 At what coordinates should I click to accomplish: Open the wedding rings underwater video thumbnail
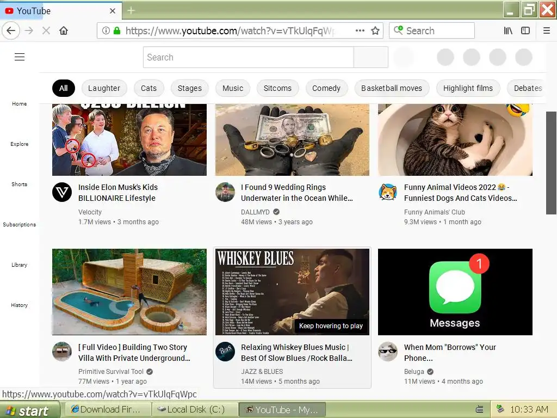click(292, 139)
